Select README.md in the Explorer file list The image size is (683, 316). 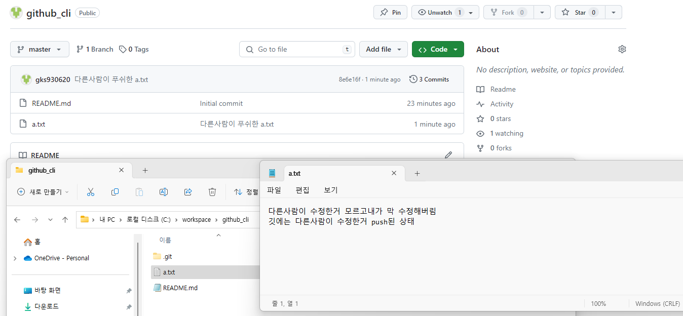point(175,288)
